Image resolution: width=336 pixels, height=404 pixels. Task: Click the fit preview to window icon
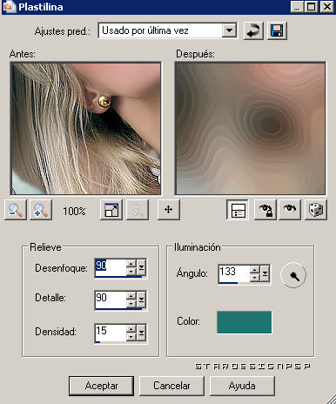[111, 210]
